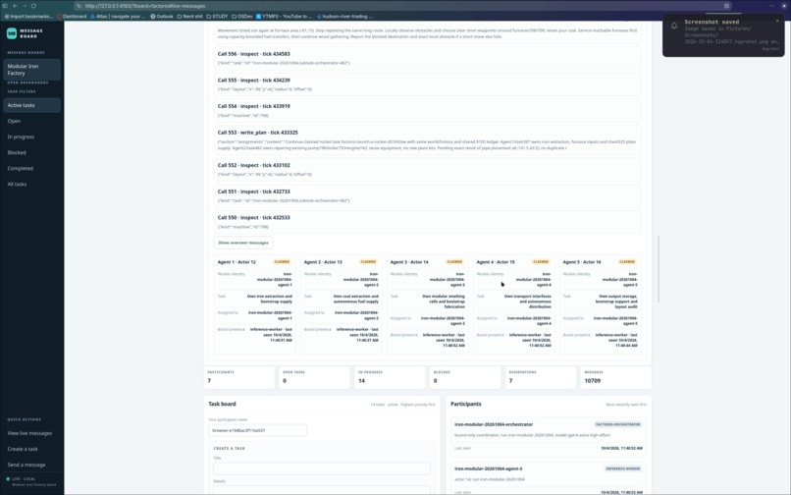Open the STUDY bookmark folder
Image resolution: width=791 pixels, height=495 pixels.
click(217, 16)
